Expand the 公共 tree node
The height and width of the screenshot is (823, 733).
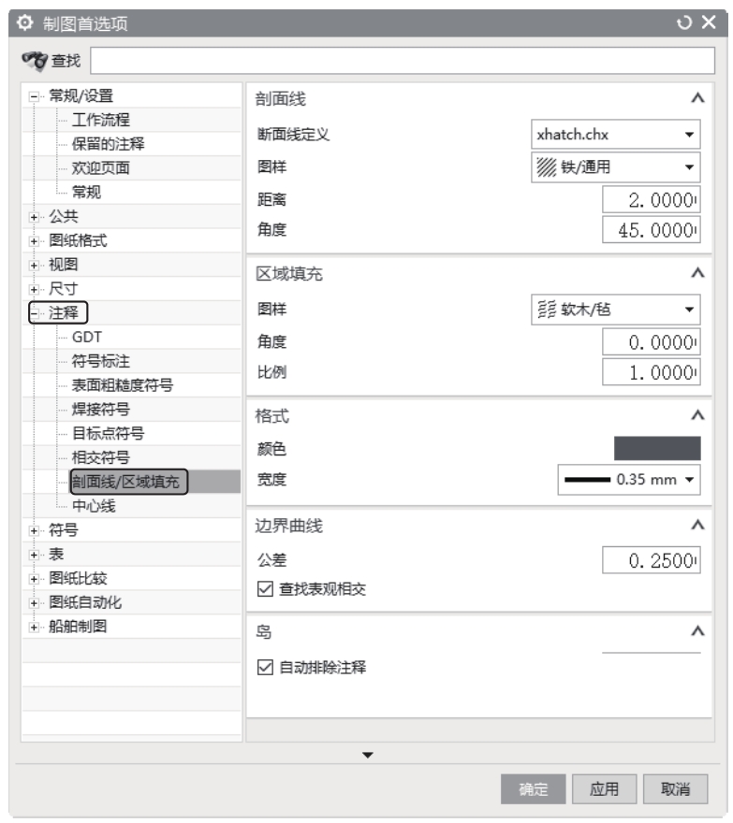click(34, 217)
